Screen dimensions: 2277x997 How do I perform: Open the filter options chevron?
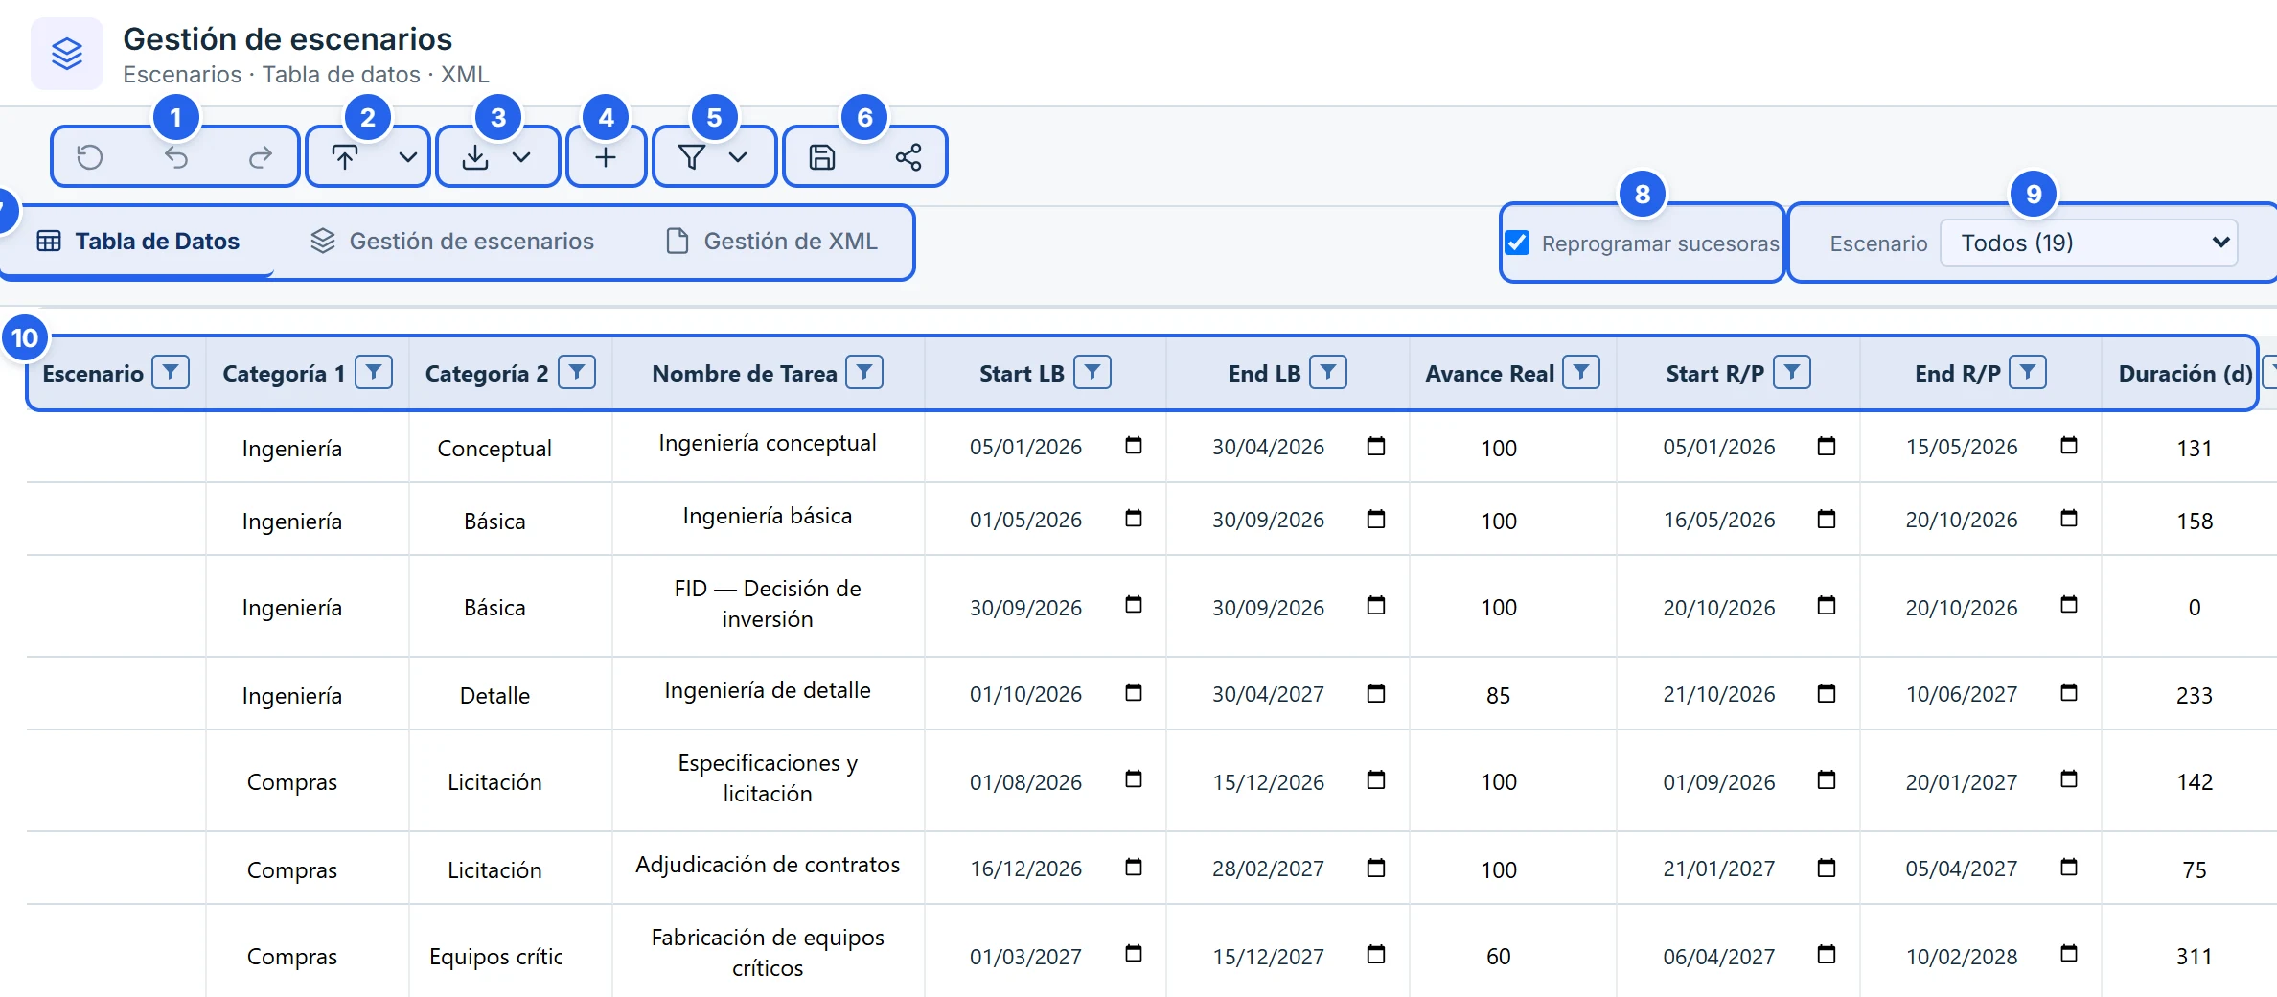[x=738, y=157]
